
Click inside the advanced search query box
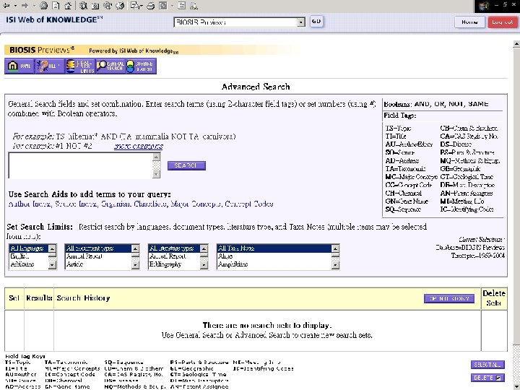pos(81,165)
